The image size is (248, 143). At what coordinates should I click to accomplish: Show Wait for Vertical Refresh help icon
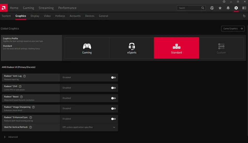(x=31, y=127)
